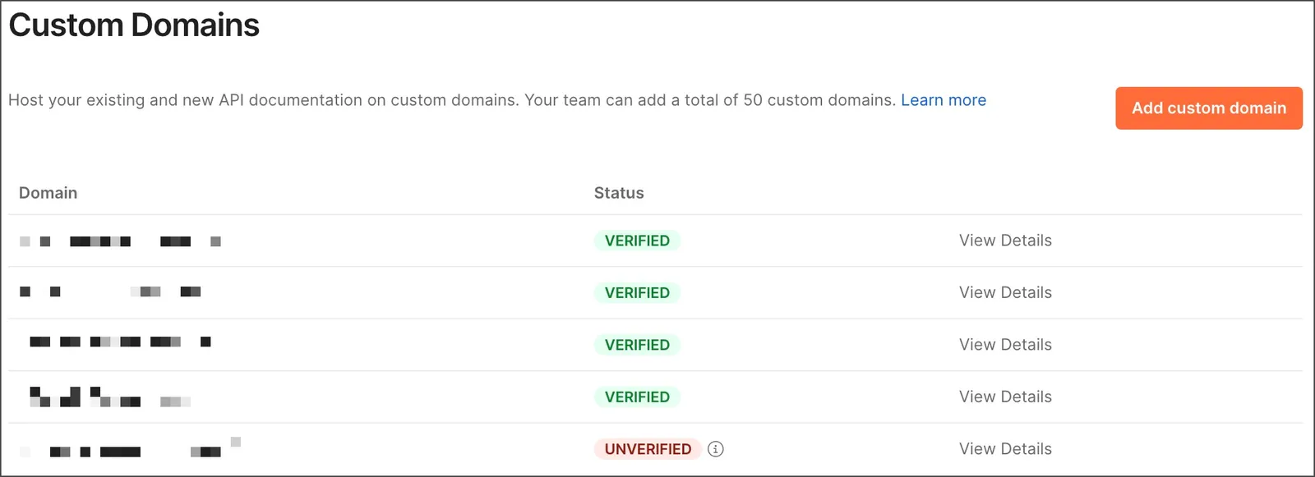The width and height of the screenshot is (1315, 477).
Task: Open View Details for the UNVERIFIED domain
Action: (1005, 449)
